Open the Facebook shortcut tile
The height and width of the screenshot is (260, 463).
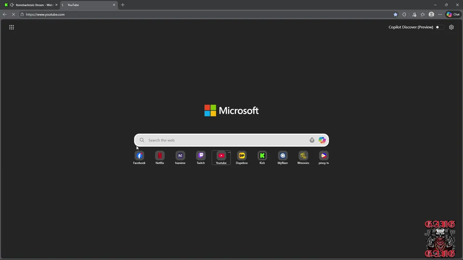tap(139, 158)
